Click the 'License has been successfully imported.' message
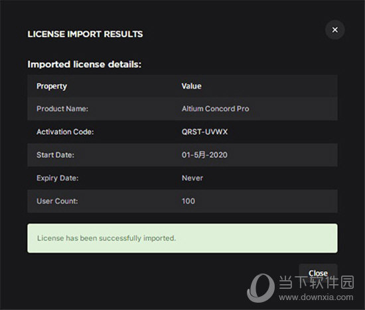The width and height of the screenshot is (365, 310). [x=183, y=238]
